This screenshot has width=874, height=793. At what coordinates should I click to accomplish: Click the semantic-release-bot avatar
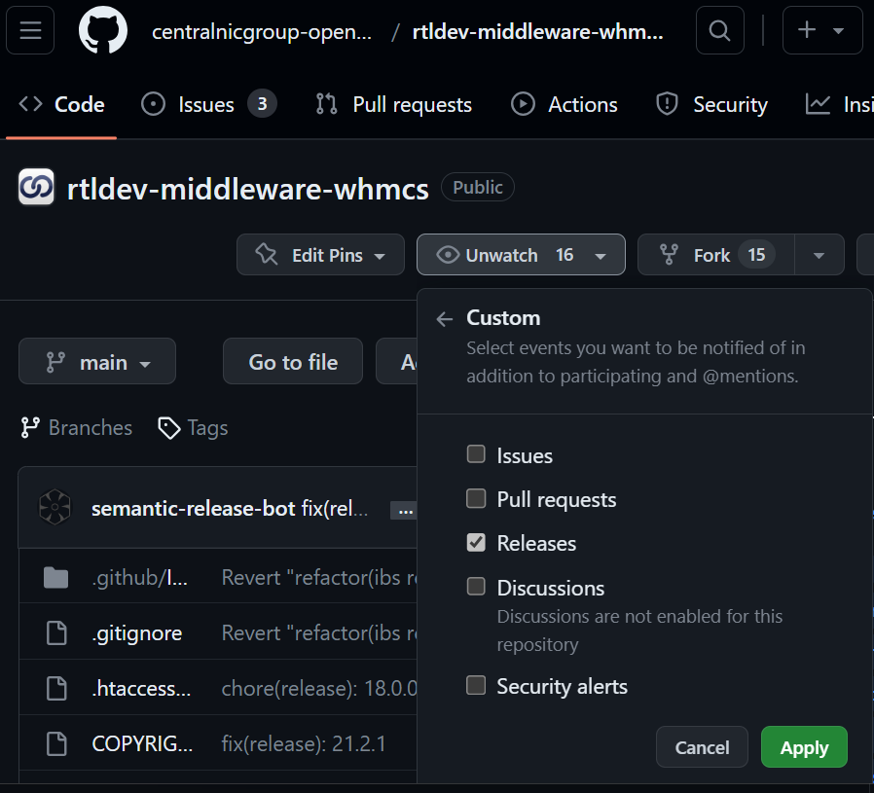55,507
